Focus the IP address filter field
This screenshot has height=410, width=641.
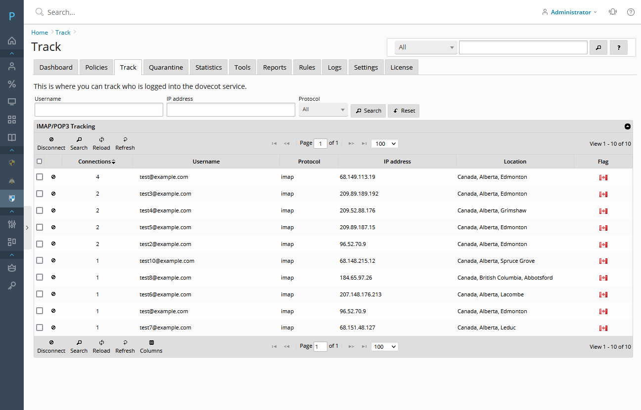point(231,110)
